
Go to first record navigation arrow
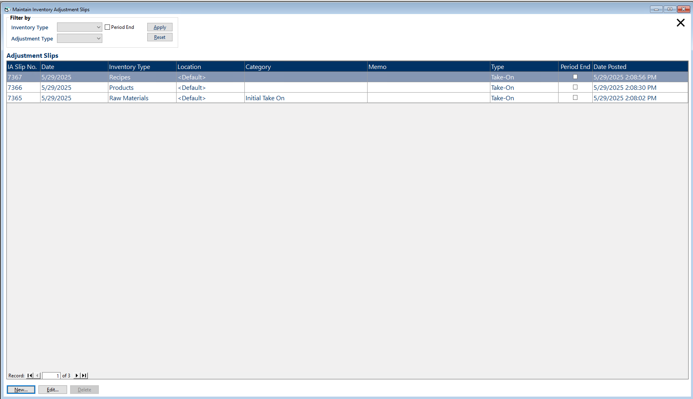point(30,376)
